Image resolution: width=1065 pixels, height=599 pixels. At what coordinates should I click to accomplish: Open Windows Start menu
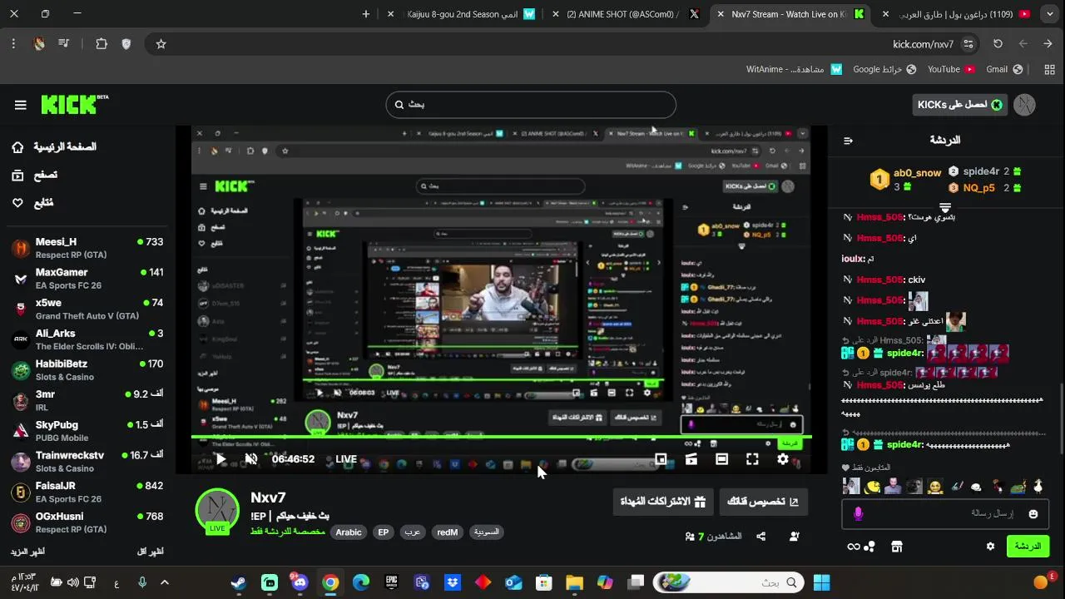pos(821,582)
